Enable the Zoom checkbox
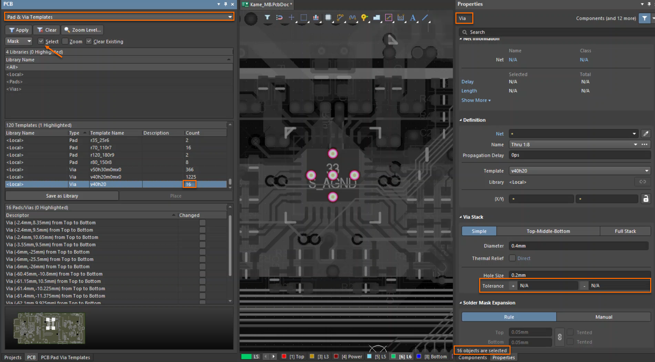Screen dimensions: 655x362 coord(65,41)
